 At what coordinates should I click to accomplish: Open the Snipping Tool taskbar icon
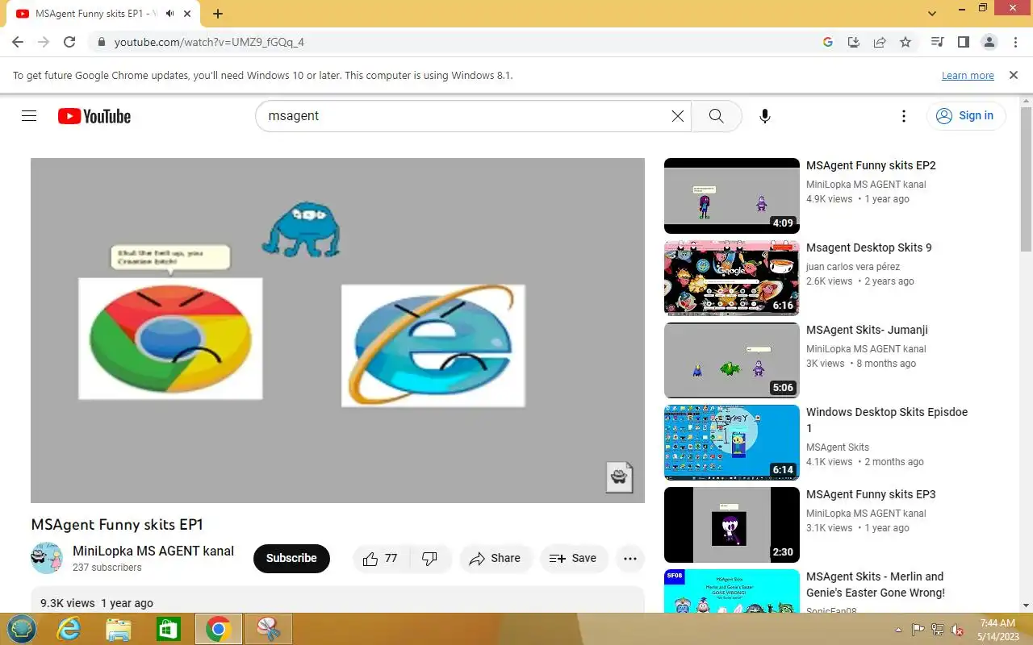(x=267, y=629)
